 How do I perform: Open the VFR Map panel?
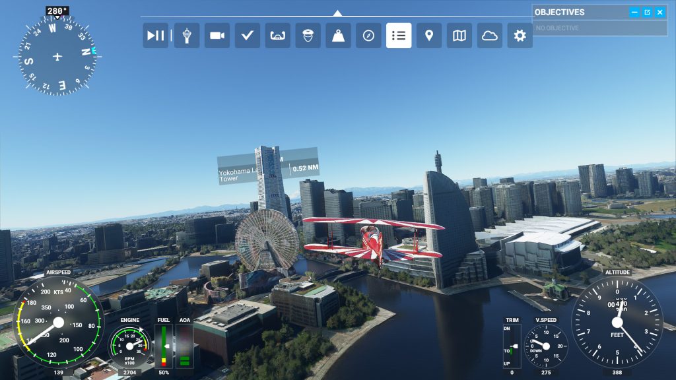(x=459, y=36)
